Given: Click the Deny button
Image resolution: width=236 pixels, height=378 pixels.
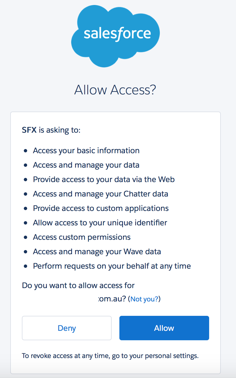Looking at the screenshot, I should (x=67, y=328).
